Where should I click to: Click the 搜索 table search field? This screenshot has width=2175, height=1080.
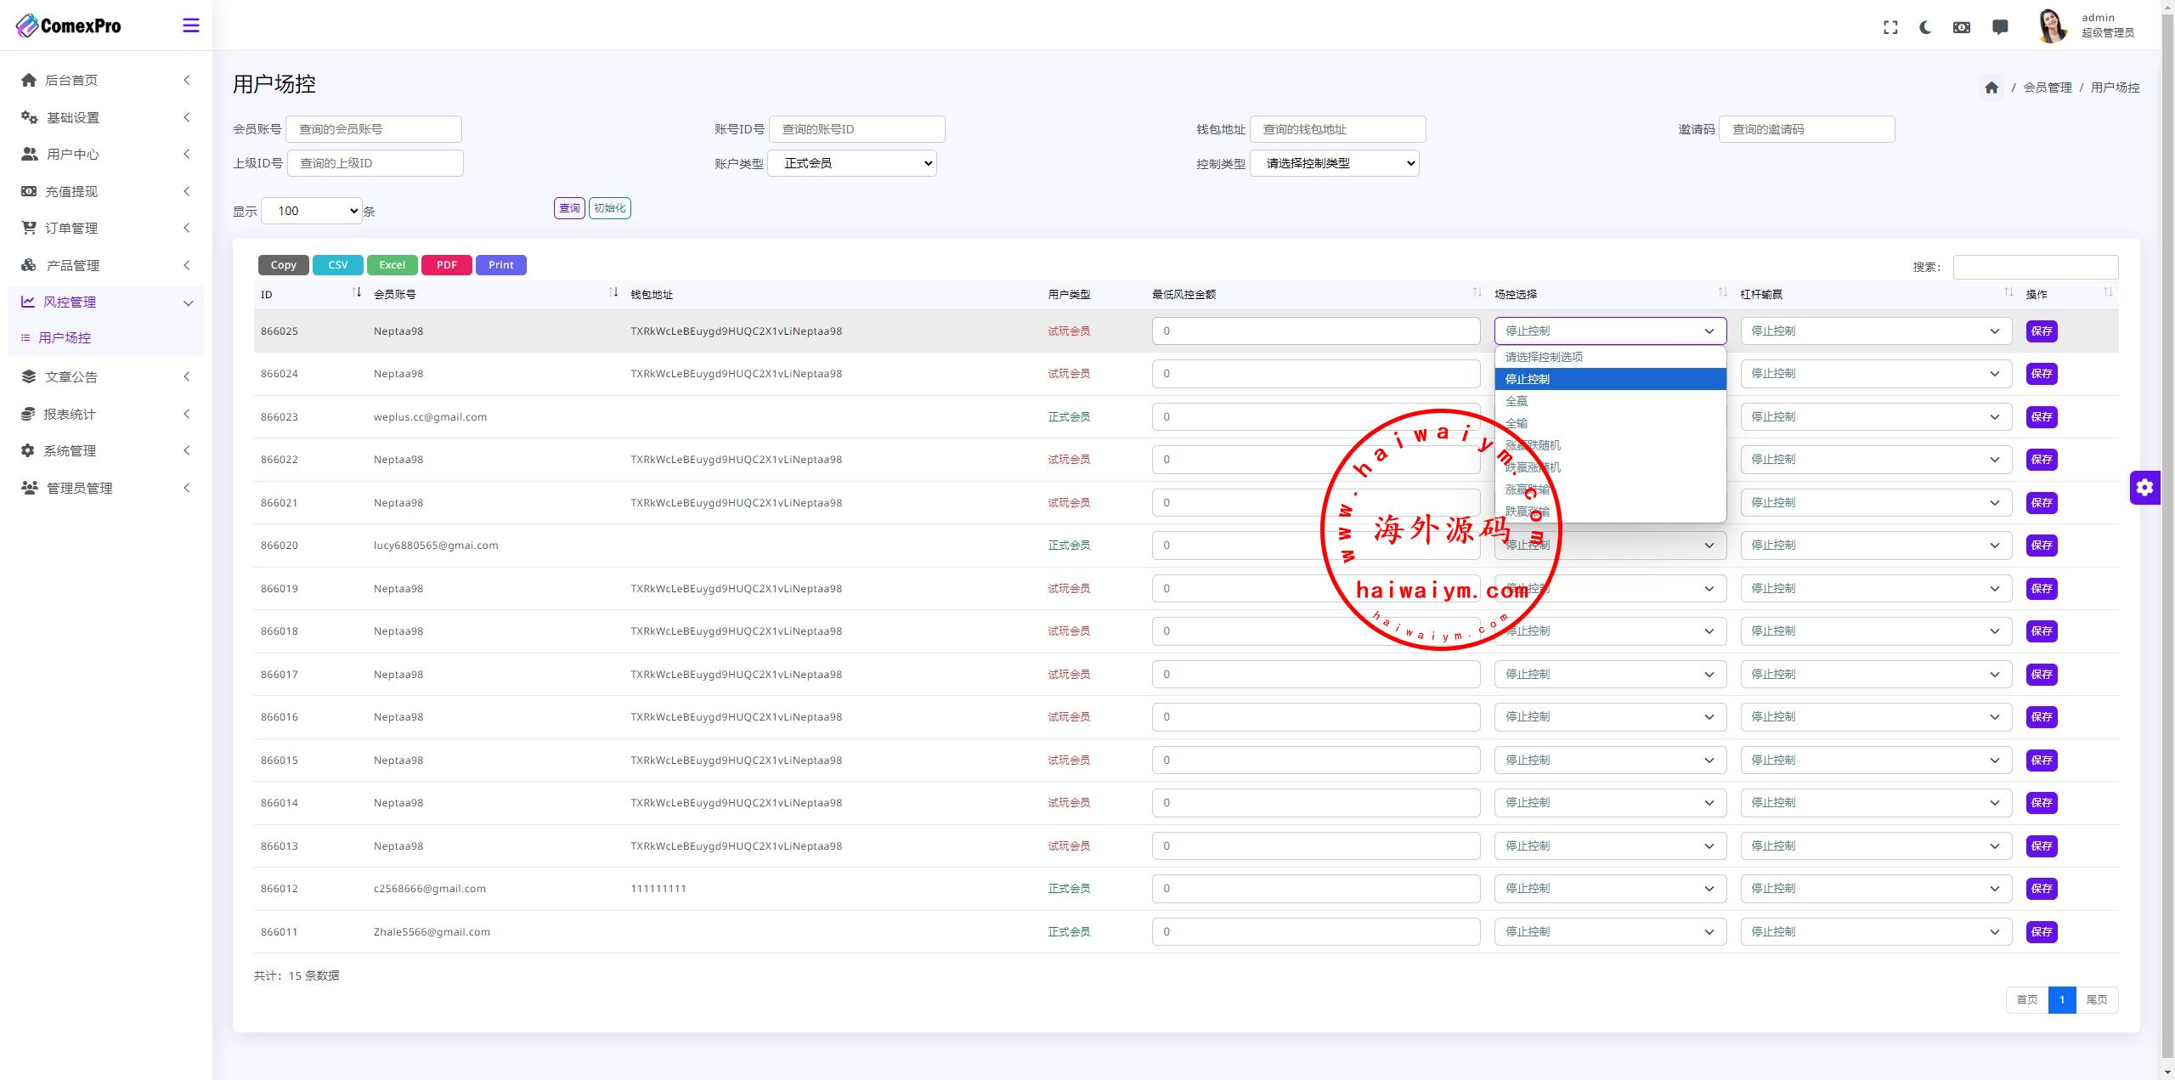click(x=2035, y=267)
